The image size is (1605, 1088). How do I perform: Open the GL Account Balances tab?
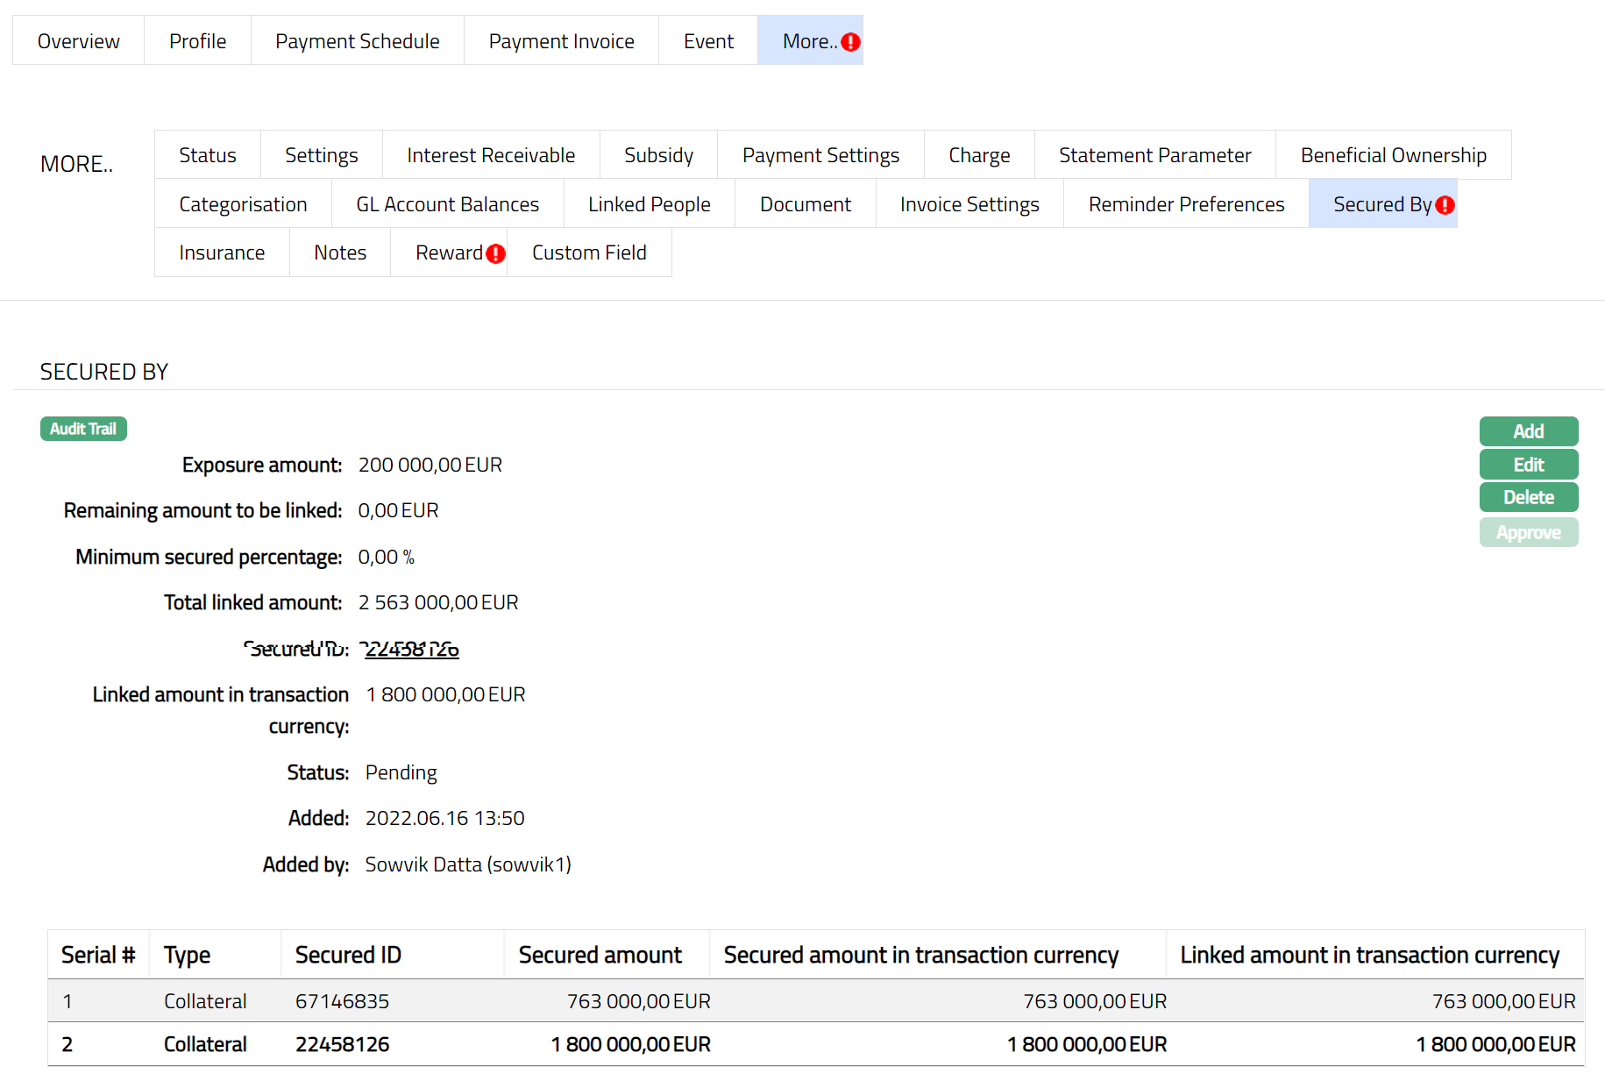click(x=447, y=204)
